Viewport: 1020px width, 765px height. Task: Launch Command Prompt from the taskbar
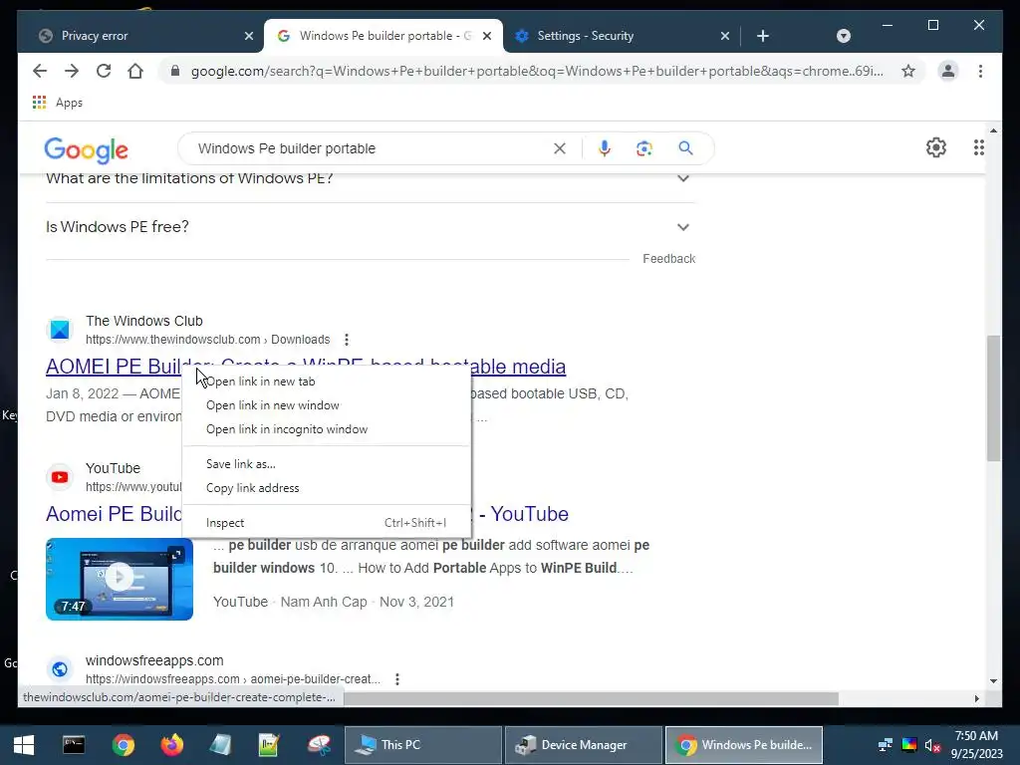click(x=74, y=745)
